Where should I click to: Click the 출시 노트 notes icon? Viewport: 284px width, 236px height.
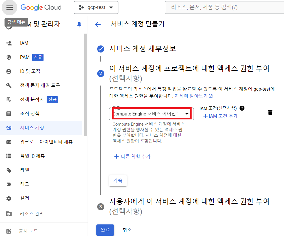pyautogui.click(x=9, y=231)
